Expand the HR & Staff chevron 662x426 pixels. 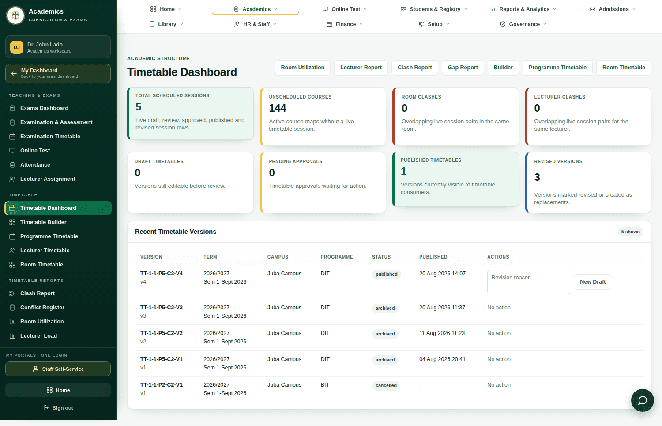pos(275,24)
